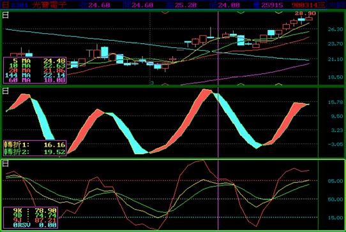The height and width of the screenshot is (232, 346).
Task: Click the red 日 icon in header bar
Action: click(6, 5)
